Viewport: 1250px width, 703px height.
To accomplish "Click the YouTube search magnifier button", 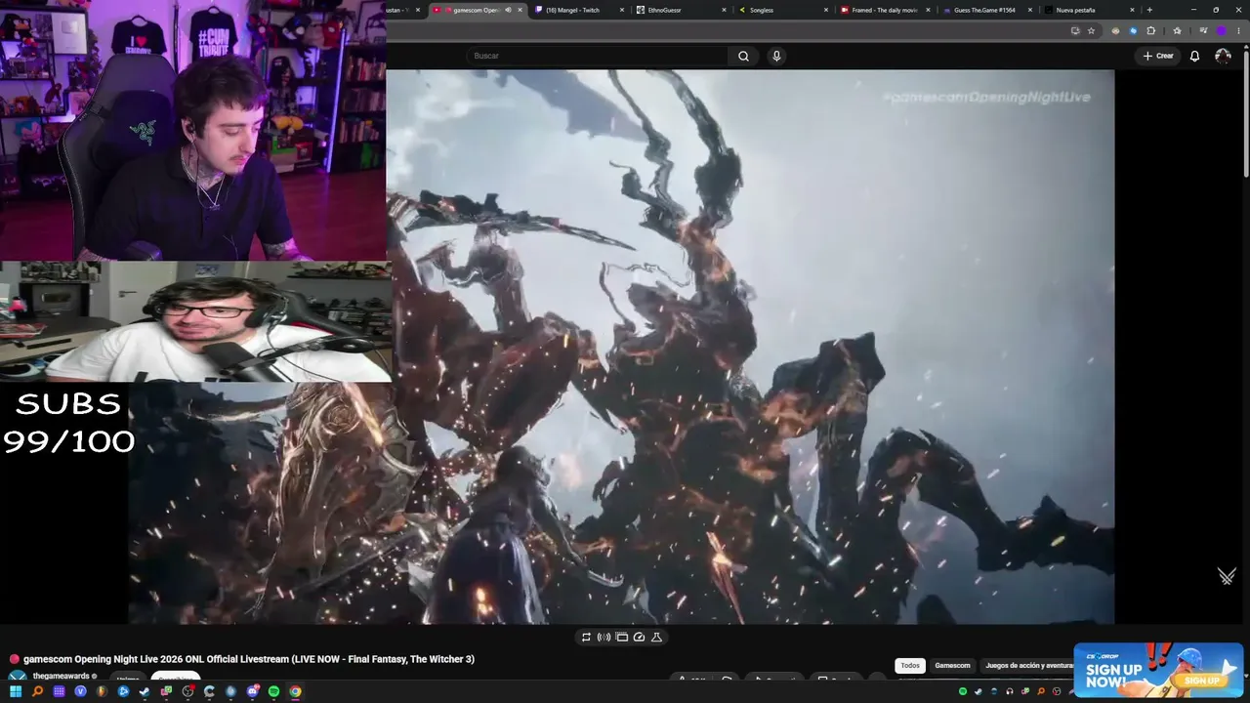I will coord(743,56).
